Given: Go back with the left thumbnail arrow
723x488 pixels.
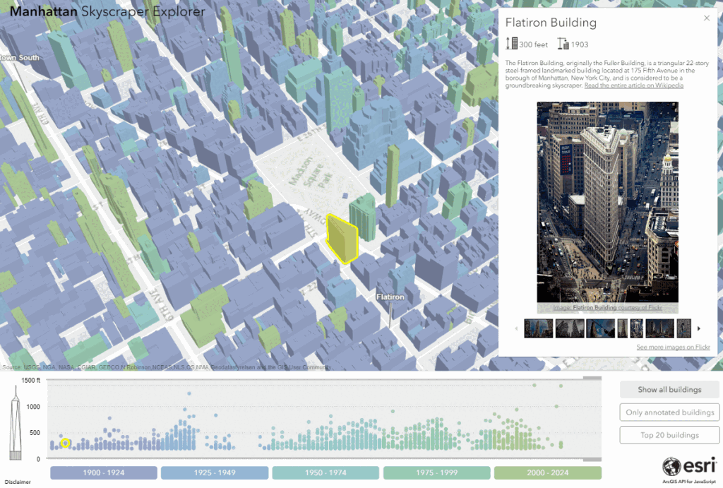Looking at the screenshot, I should (x=516, y=328).
